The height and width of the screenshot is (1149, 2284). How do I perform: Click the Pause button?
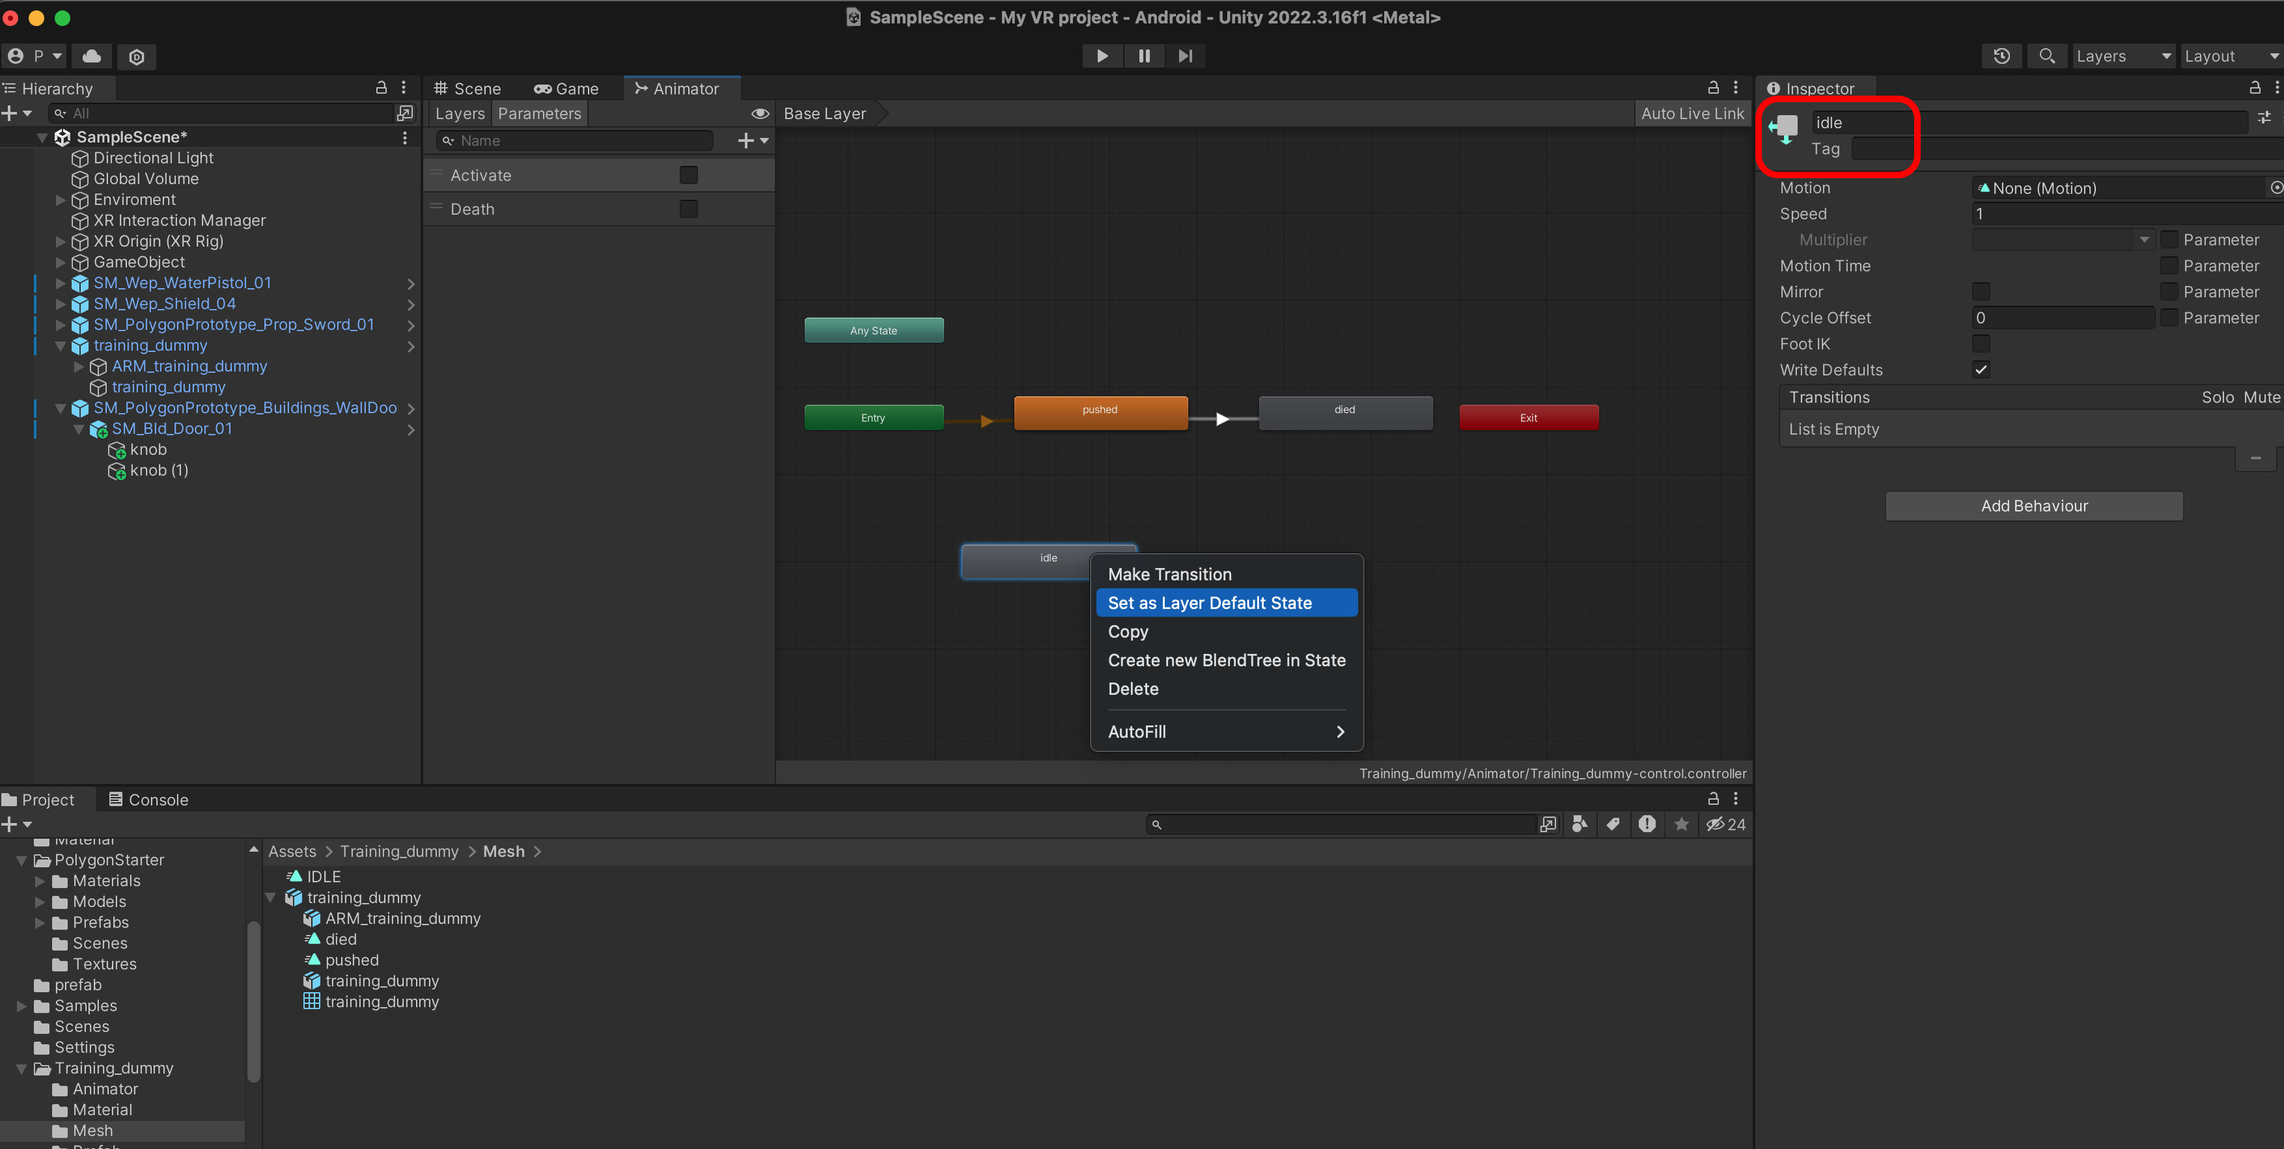click(x=1144, y=56)
